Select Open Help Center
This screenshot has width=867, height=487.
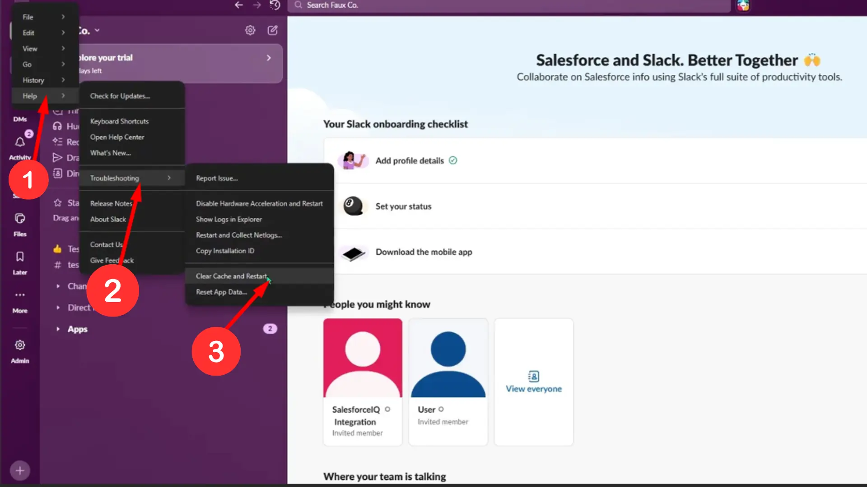coord(132,137)
